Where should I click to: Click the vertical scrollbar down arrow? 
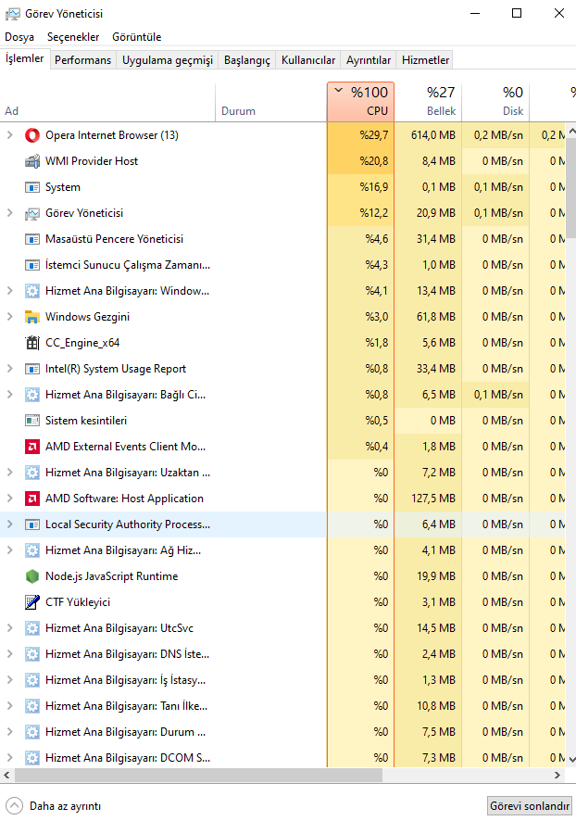571,759
